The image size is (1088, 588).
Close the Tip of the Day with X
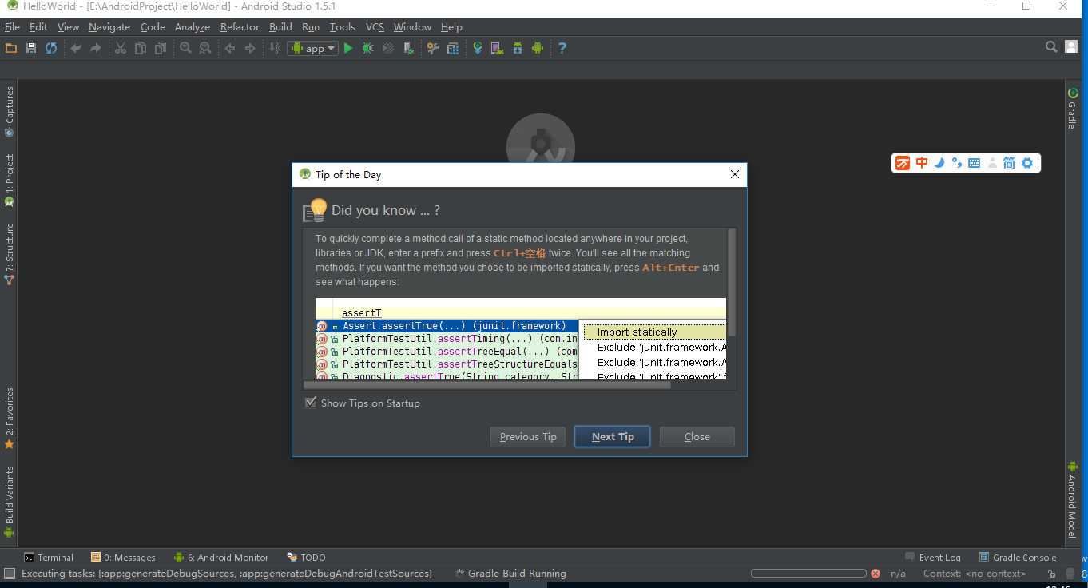point(734,174)
